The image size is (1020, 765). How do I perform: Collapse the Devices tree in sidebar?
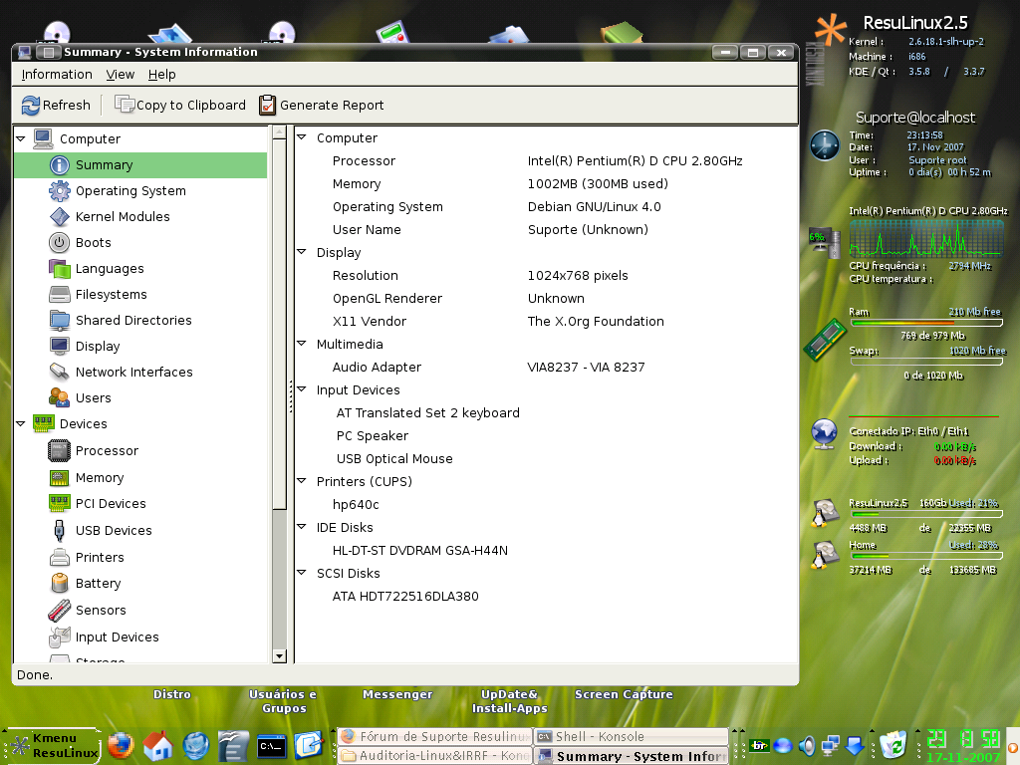(21, 423)
